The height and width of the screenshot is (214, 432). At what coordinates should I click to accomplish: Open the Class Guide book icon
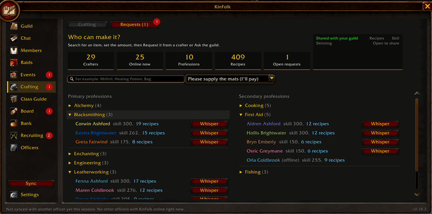pos(14,99)
